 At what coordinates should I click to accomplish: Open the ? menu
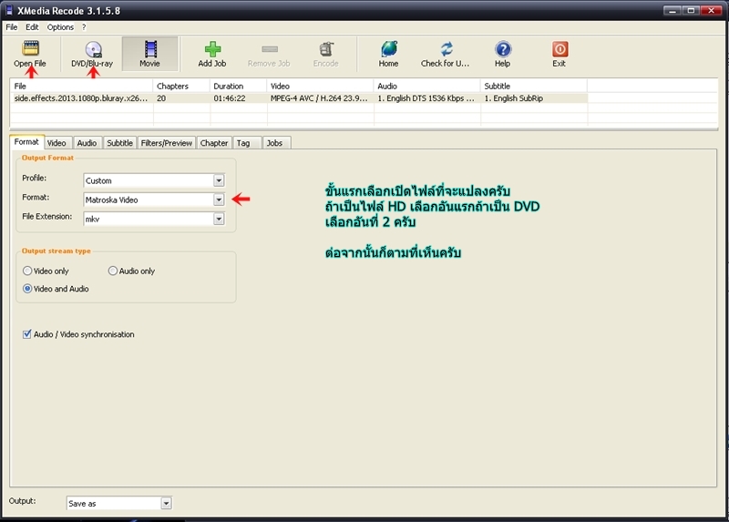click(x=84, y=27)
